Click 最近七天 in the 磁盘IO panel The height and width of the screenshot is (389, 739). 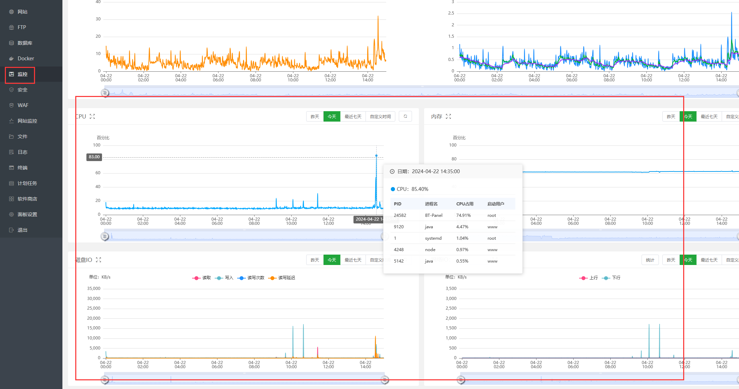point(353,260)
